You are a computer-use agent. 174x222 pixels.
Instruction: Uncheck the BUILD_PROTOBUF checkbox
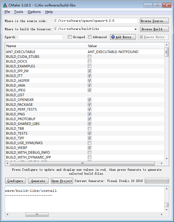(89, 119)
